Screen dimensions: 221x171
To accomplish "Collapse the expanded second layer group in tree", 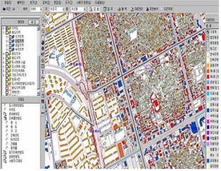I will pyautogui.click(x=4, y=32).
